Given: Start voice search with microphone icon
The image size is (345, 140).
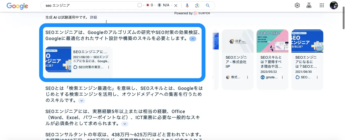Looking at the screenshot, I should click(187, 5).
